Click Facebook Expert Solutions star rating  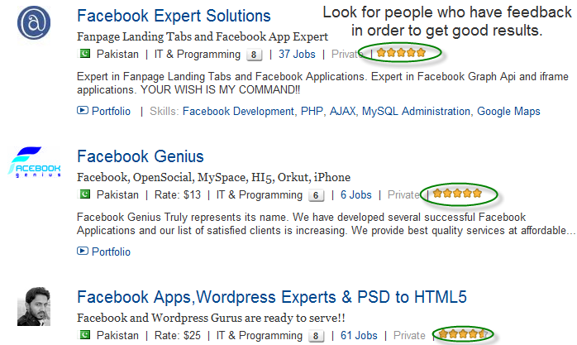click(401, 53)
